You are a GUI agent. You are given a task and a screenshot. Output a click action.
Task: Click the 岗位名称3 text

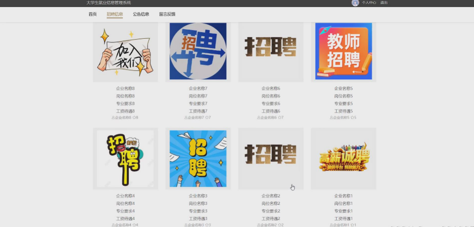pyautogui.click(x=198, y=203)
